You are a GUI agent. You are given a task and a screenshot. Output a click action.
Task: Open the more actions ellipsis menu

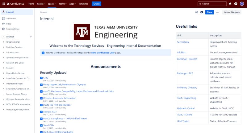[x=218, y=12]
